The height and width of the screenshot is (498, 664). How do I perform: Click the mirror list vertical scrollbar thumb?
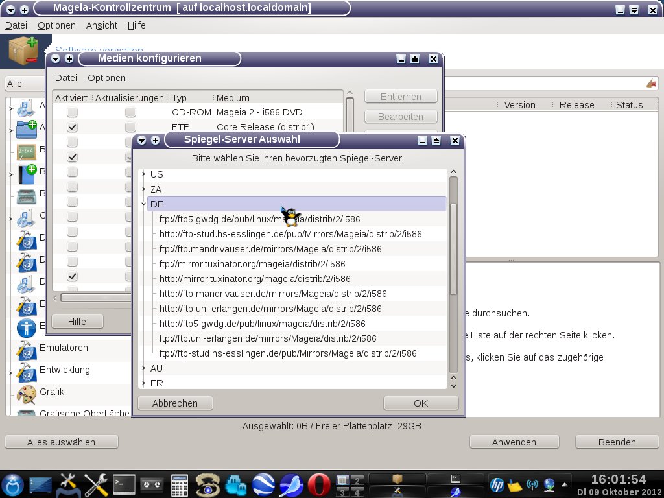point(453,249)
